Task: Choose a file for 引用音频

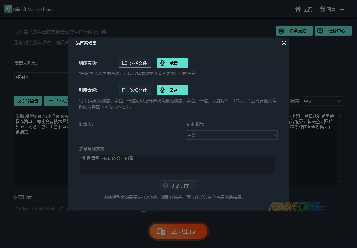Action: click(135, 90)
